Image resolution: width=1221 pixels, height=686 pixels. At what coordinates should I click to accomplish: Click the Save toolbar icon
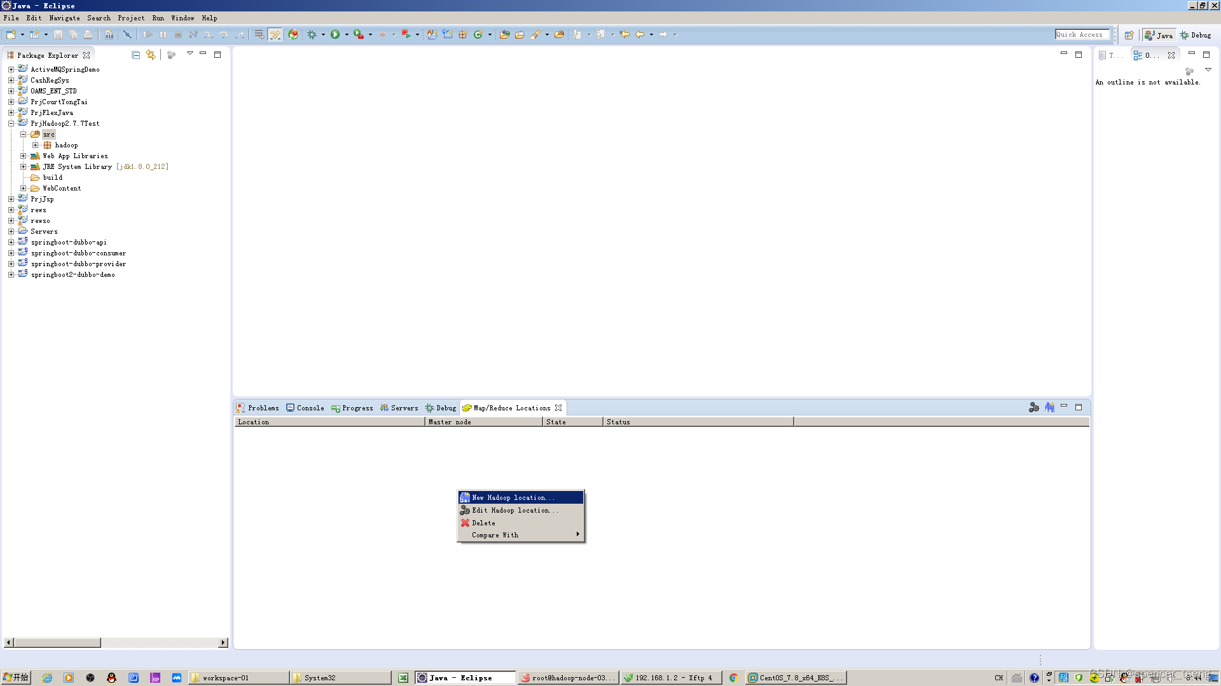57,35
